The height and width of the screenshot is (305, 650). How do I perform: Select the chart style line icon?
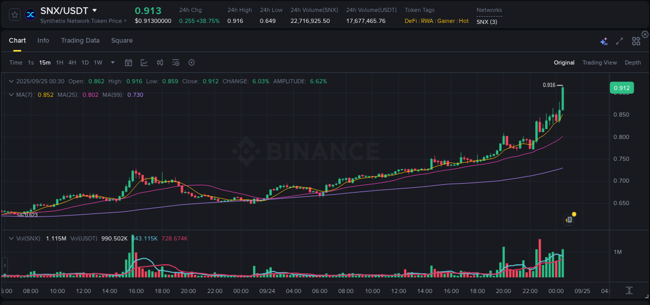(x=144, y=62)
